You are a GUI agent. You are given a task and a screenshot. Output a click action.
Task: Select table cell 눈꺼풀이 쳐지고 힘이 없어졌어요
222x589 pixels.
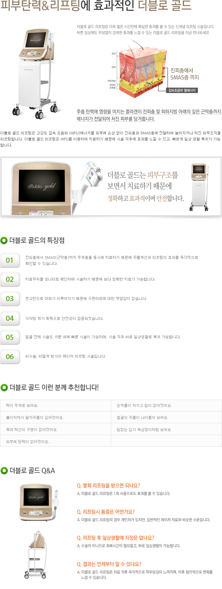click(x=166, y=405)
